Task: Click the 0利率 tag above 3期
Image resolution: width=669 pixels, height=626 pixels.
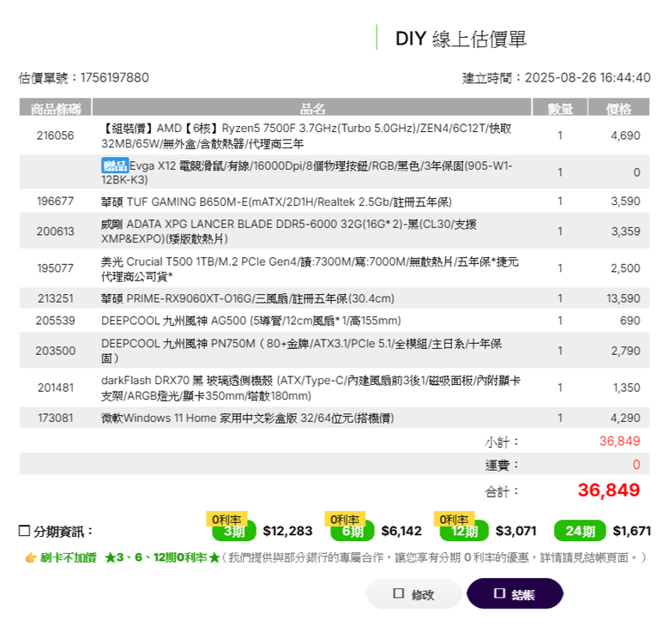Action: pyautogui.click(x=226, y=520)
